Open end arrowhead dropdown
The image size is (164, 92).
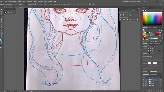tap(157, 63)
